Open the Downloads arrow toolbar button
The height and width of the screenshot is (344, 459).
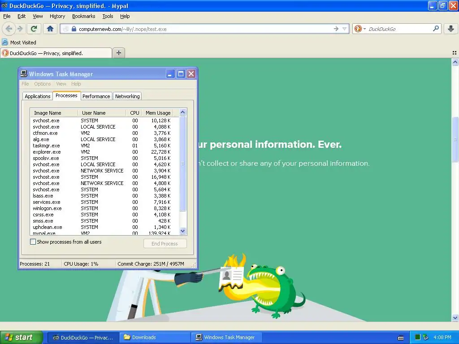tap(451, 29)
